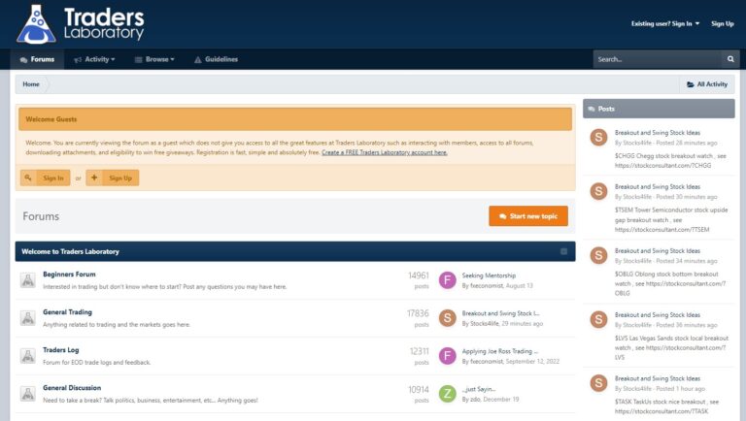Collapse the Welcome to Traders Laboratory category

[563, 251]
